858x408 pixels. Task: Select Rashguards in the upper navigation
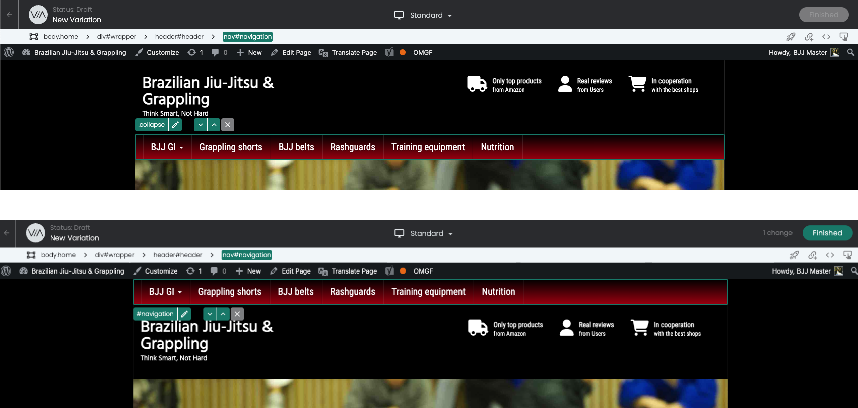[353, 147]
